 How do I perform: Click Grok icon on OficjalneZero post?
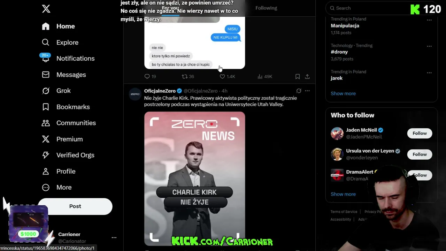tap(299, 91)
